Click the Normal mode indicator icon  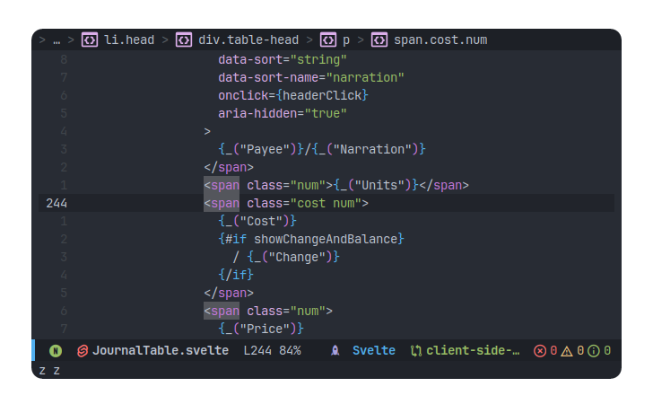pos(56,351)
